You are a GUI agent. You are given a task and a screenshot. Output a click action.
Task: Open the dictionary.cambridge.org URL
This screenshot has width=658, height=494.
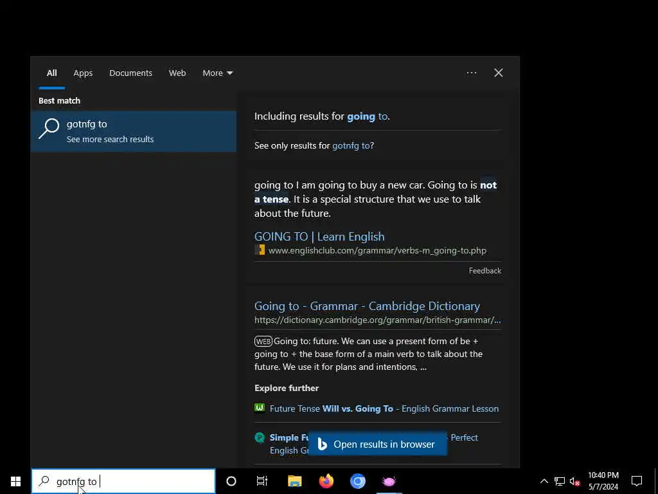tap(377, 320)
